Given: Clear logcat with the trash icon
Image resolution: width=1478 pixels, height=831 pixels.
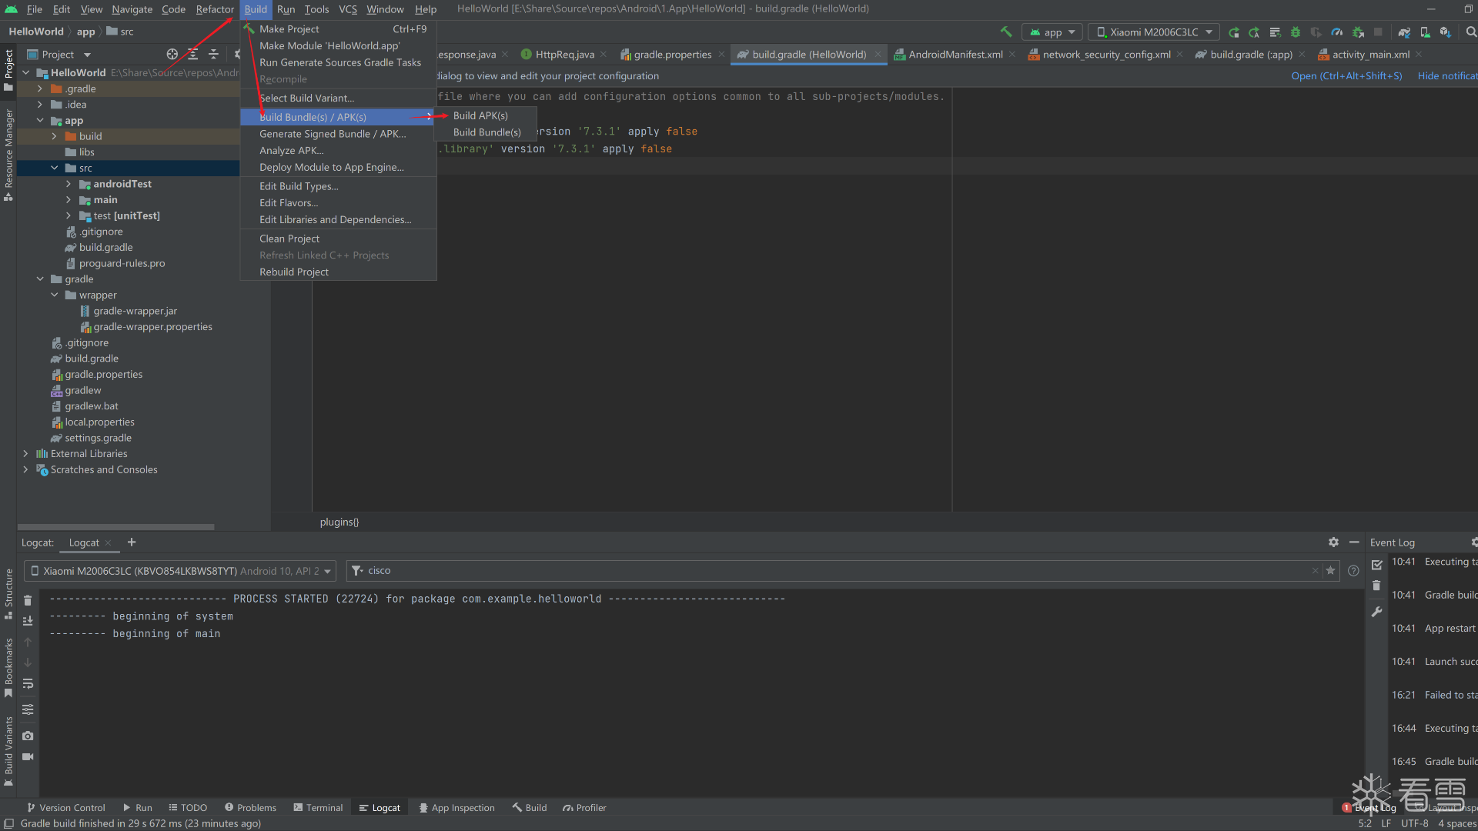Looking at the screenshot, I should (x=28, y=600).
